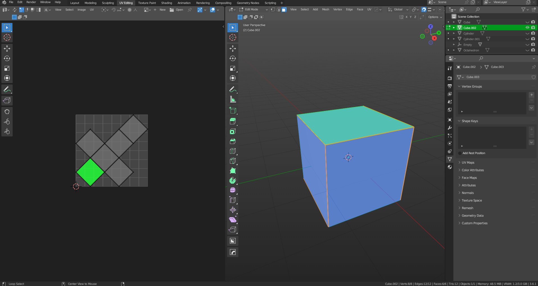Enable Add Rest Position checkbox
The image size is (538, 286).
pyautogui.click(x=460, y=153)
